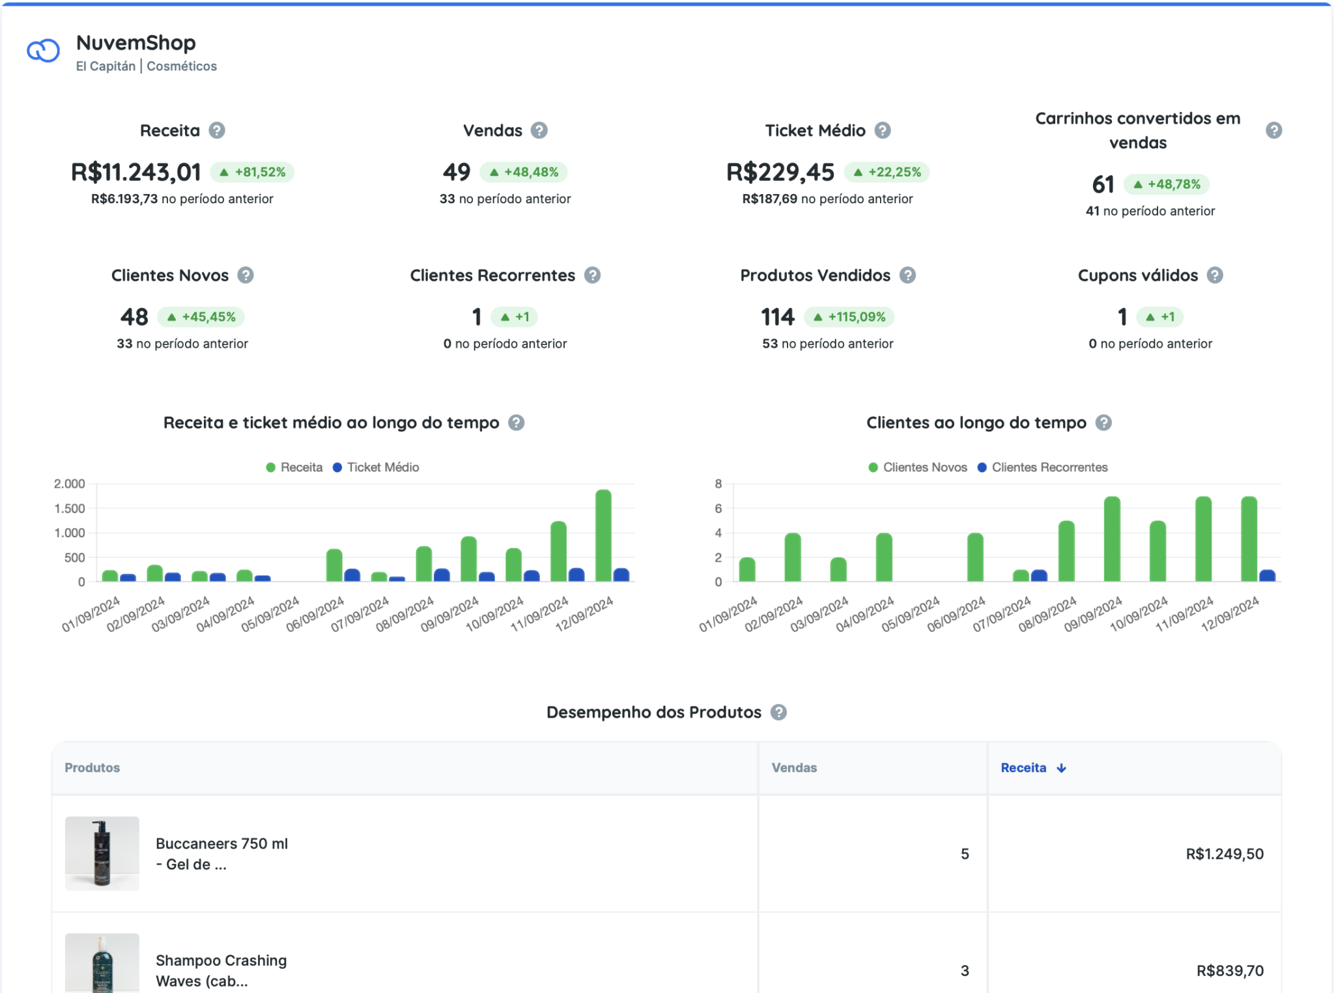
Task: Open the Produtos Vendidos help icon
Action: point(907,275)
